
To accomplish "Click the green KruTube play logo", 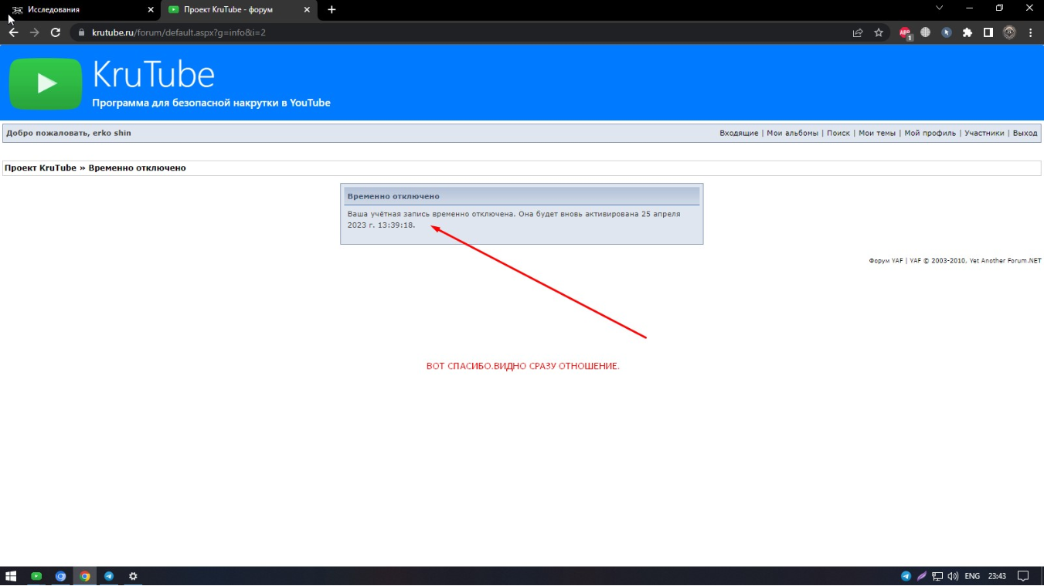I will (x=46, y=83).
